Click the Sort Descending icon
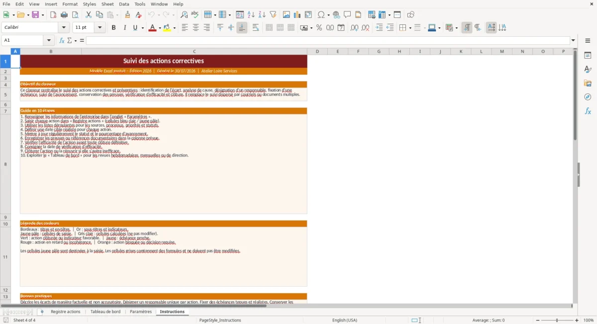Image resolution: width=597 pixels, height=324 pixels. point(262,15)
